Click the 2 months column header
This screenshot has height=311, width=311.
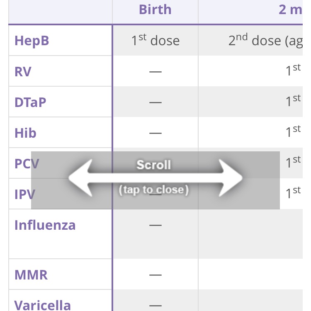(x=290, y=10)
